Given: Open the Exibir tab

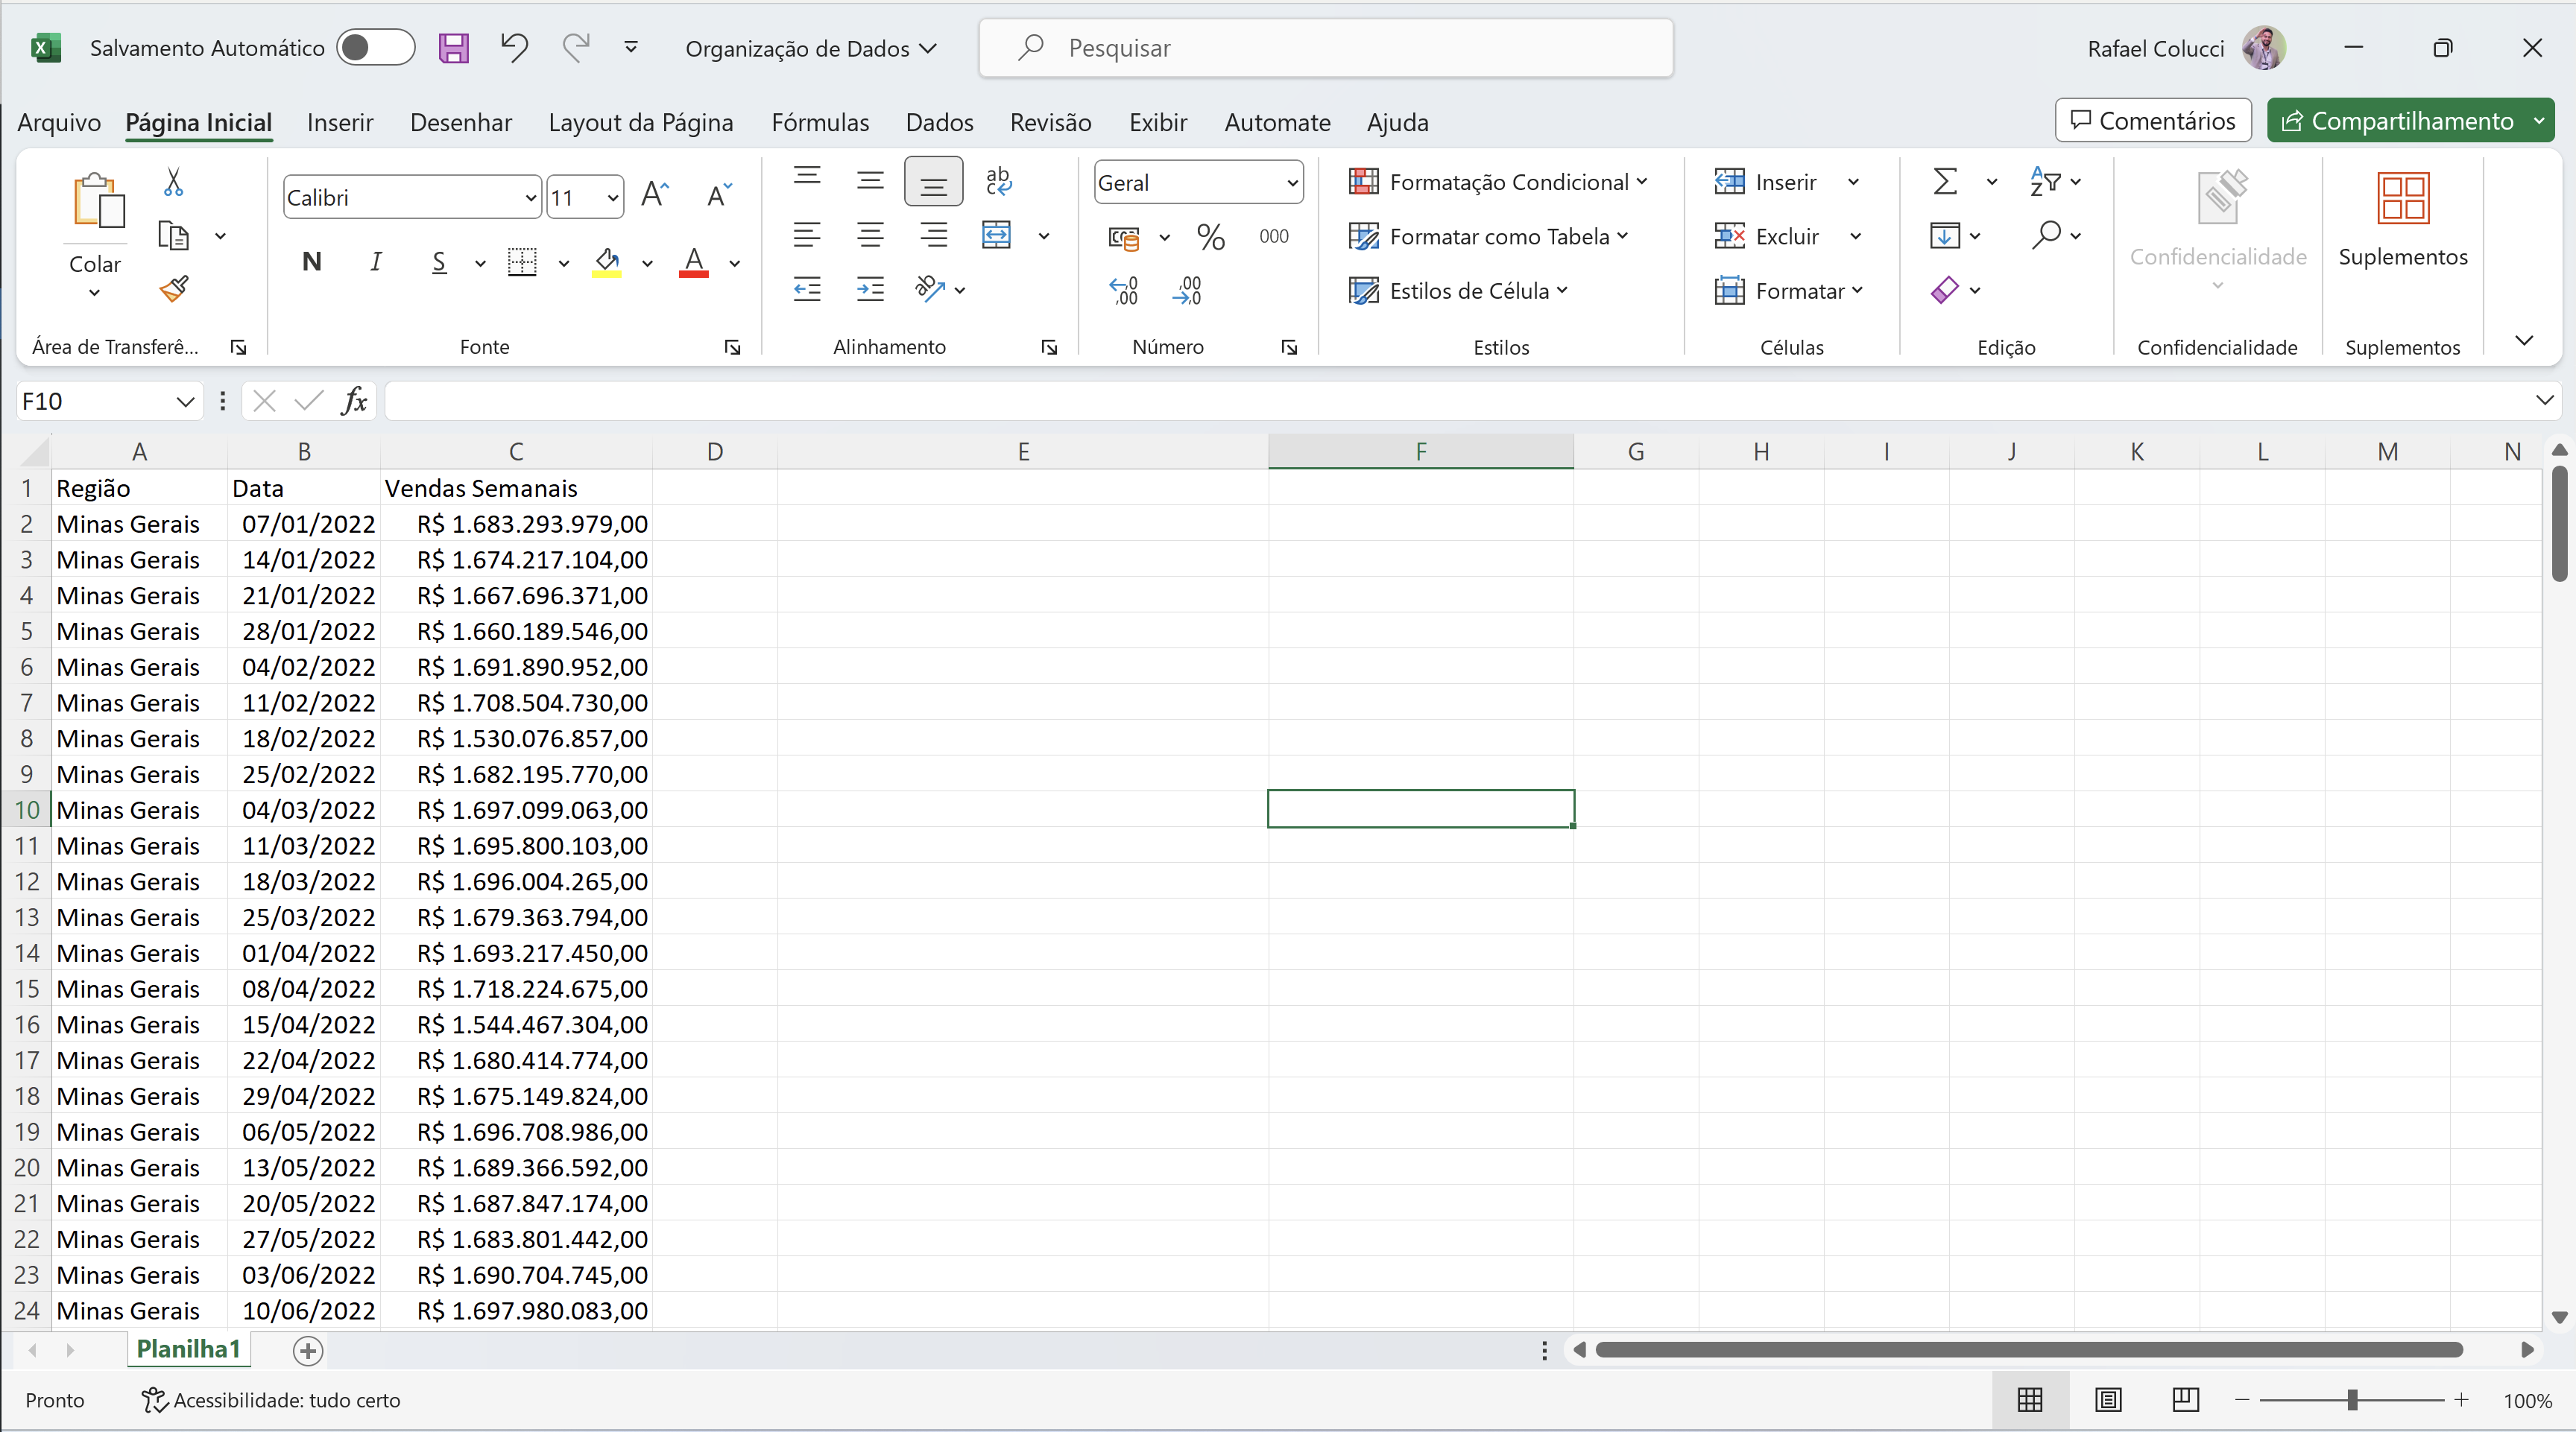Looking at the screenshot, I should [1158, 122].
